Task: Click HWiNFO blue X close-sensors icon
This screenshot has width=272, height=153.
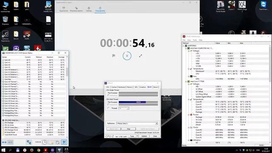Action: point(64,142)
